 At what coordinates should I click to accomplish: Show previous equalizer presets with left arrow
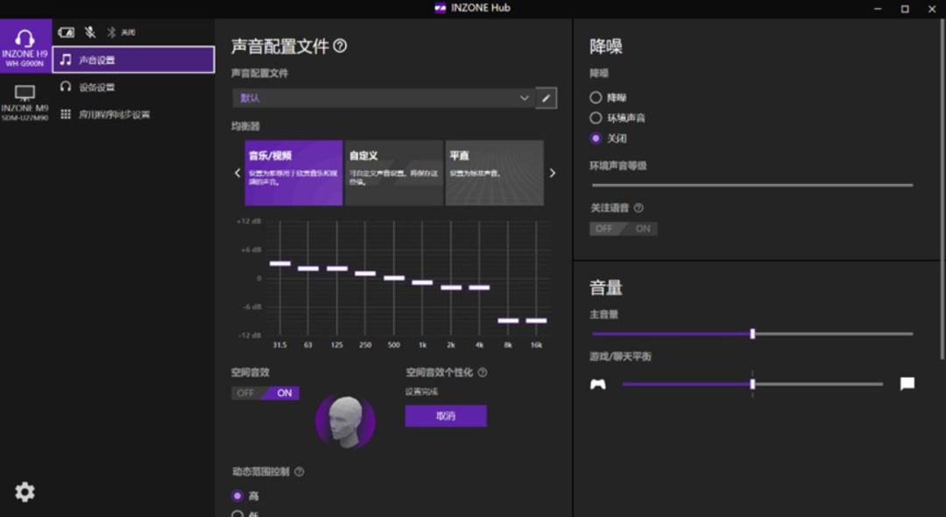(237, 174)
